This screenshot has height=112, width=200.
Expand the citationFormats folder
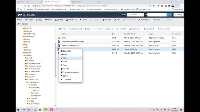click(25, 63)
